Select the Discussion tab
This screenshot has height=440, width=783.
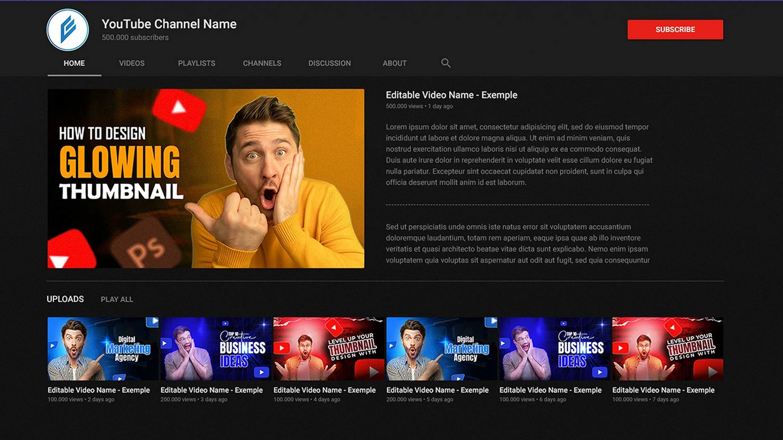330,63
